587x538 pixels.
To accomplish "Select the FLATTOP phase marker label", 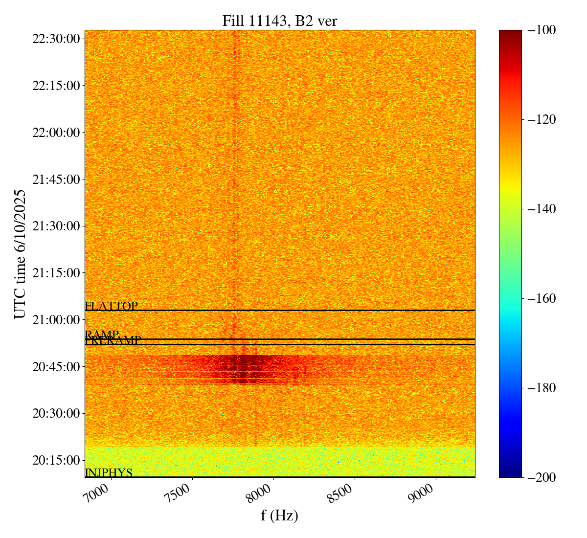I will click(x=111, y=306).
